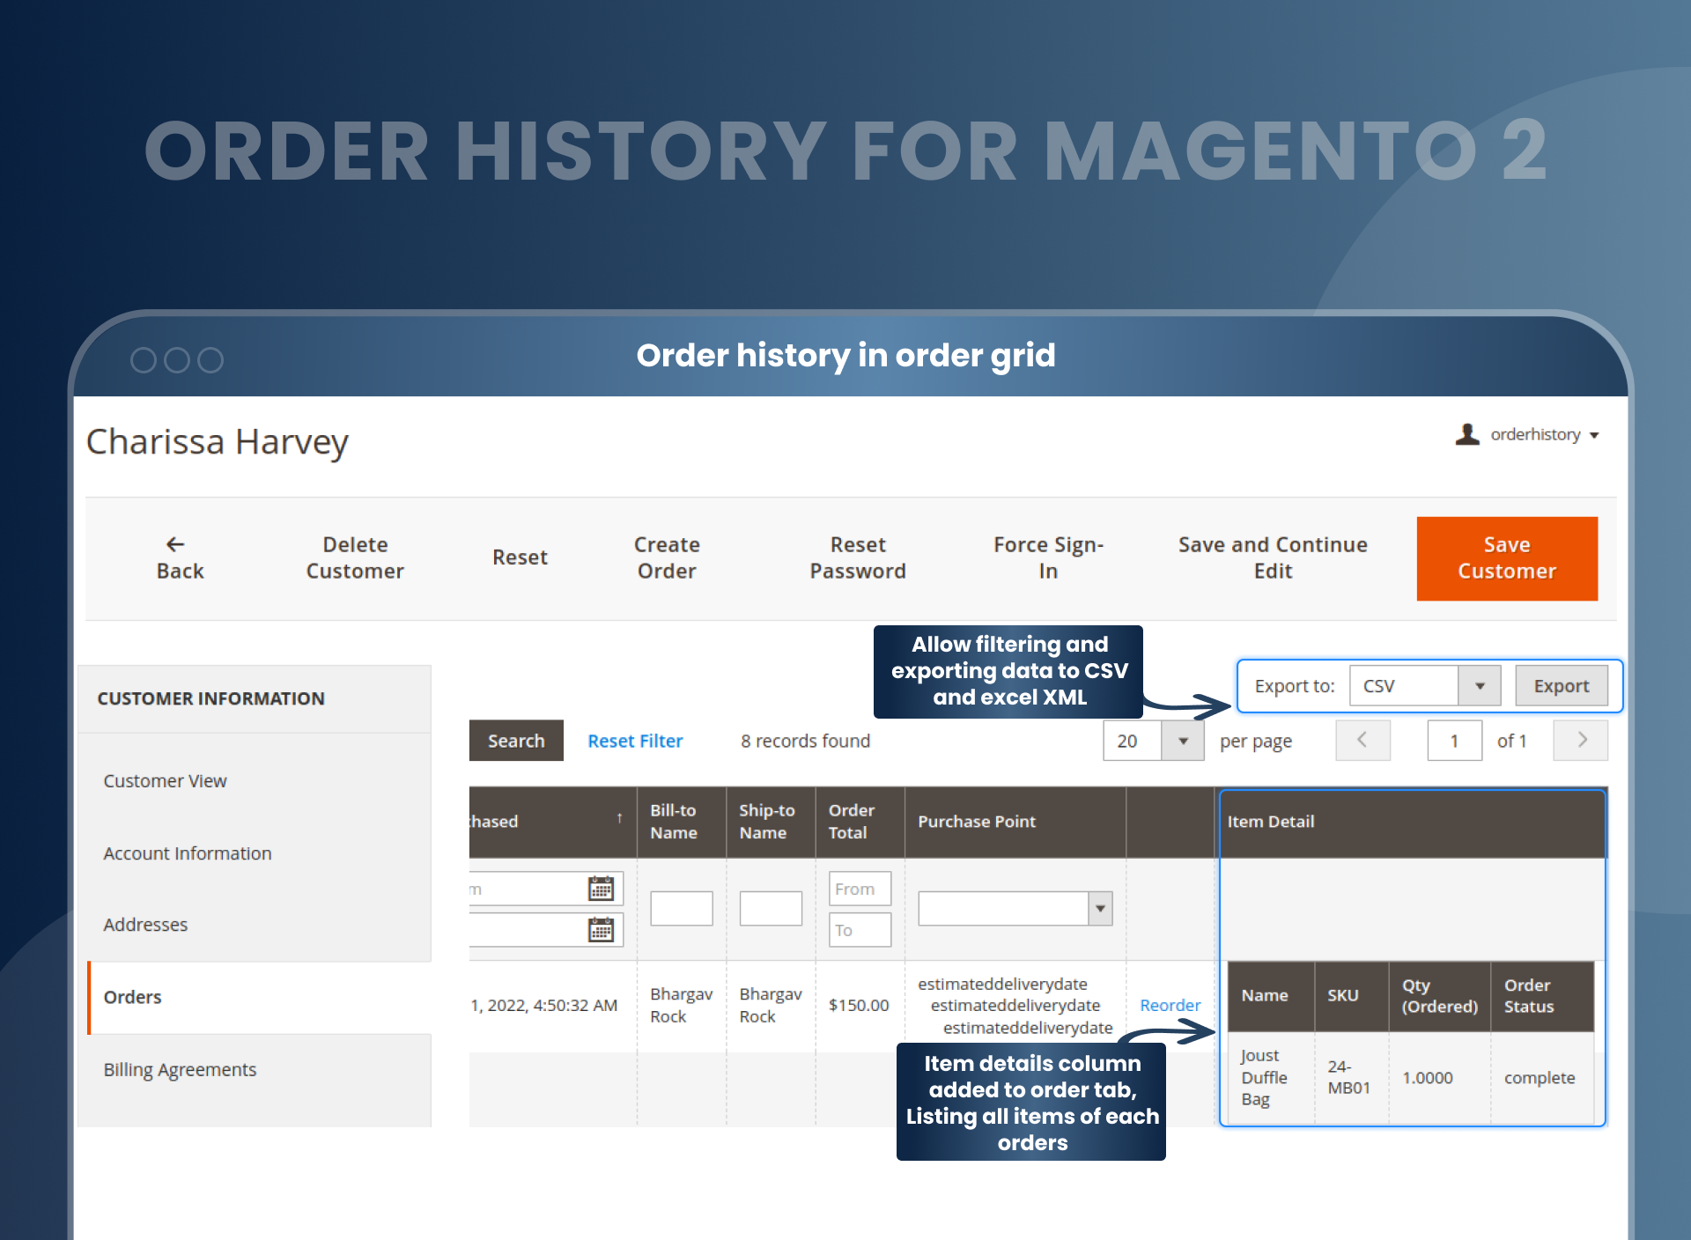Screen dimensions: 1691x1240
Task: Click the Export button
Action: [x=1561, y=686]
